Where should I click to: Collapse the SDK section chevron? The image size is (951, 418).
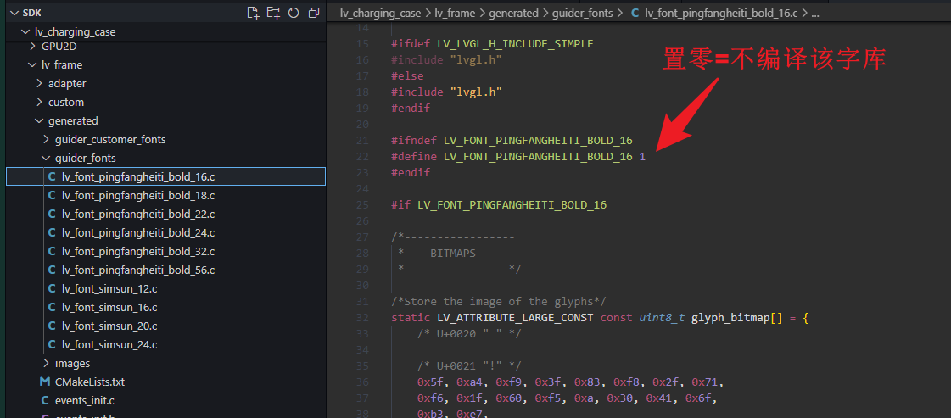coord(14,13)
